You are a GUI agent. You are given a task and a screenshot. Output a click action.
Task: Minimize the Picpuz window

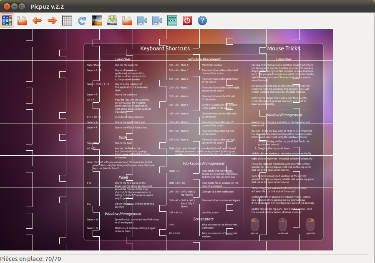[14, 6]
